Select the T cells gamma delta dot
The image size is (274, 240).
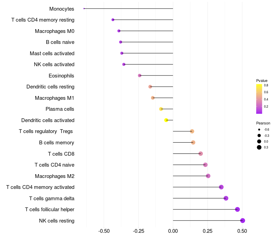(x=226, y=198)
